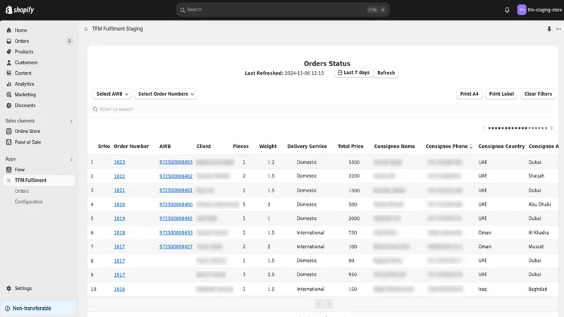Screen dimensions: 564x317
Task: Click the Enter to search field
Action: point(322,109)
